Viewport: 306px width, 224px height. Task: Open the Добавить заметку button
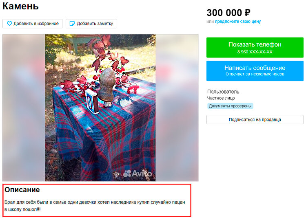pyautogui.click(x=91, y=24)
